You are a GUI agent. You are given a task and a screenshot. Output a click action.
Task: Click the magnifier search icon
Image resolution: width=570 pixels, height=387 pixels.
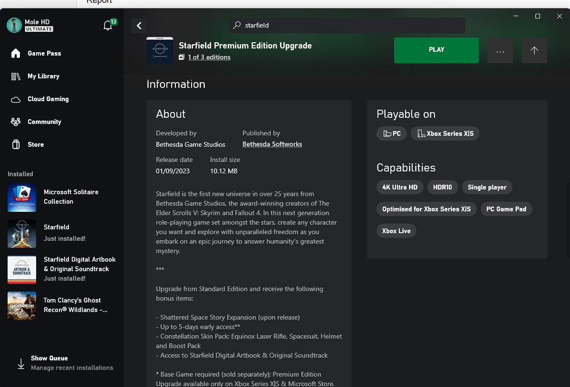coord(237,25)
